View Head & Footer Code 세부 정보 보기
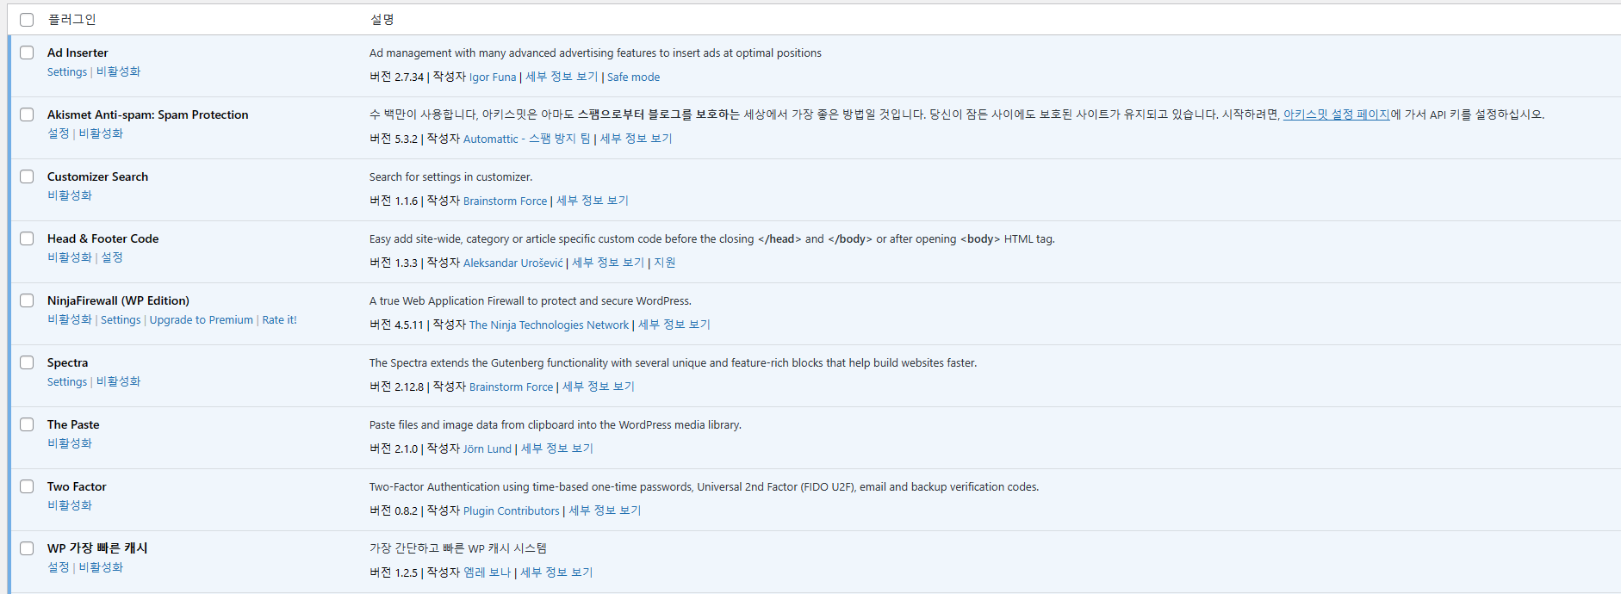This screenshot has height=594, width=1621. click(608, 263)
